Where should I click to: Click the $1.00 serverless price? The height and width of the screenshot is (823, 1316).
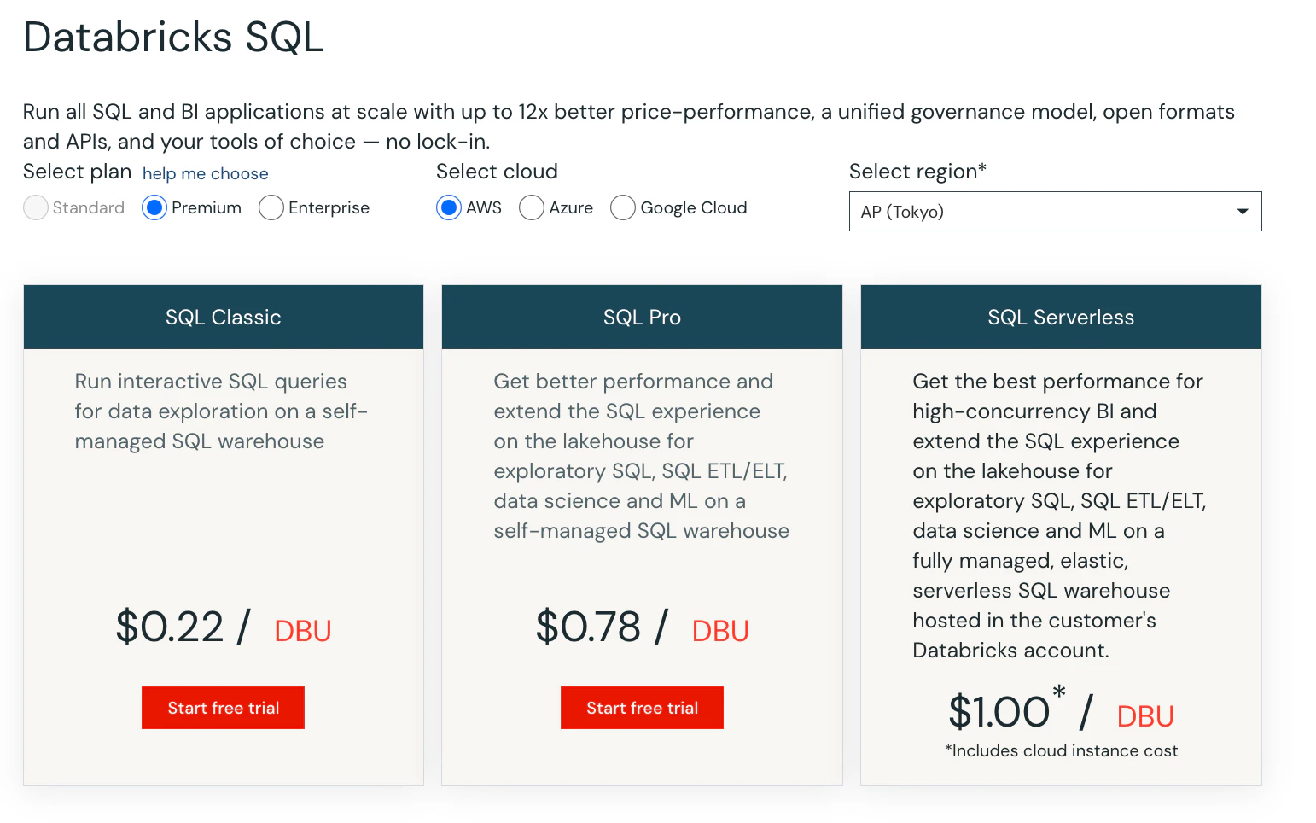pos(999,711)
